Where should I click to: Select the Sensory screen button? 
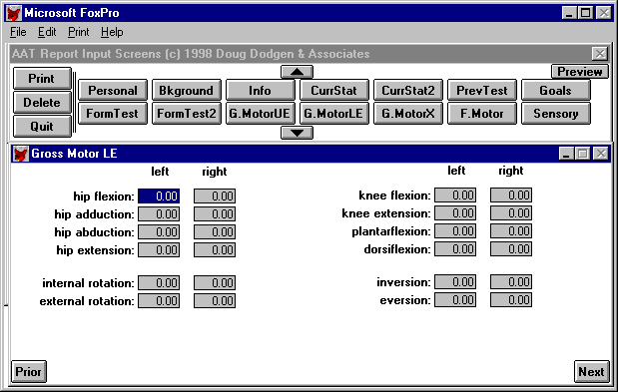coord(556,114)
